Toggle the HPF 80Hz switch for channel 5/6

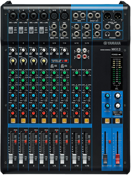(x=55, y=66)
